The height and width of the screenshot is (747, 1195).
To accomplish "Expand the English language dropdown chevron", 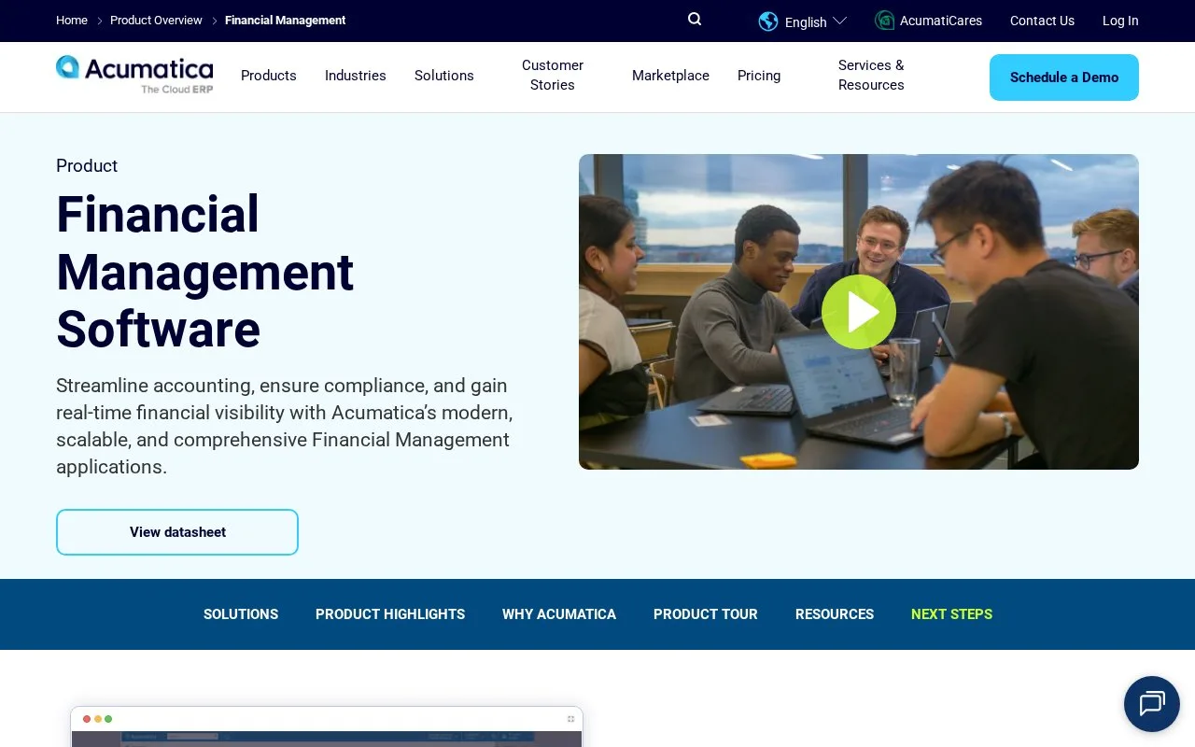I will pyautogui.click(x=839, y=21).
